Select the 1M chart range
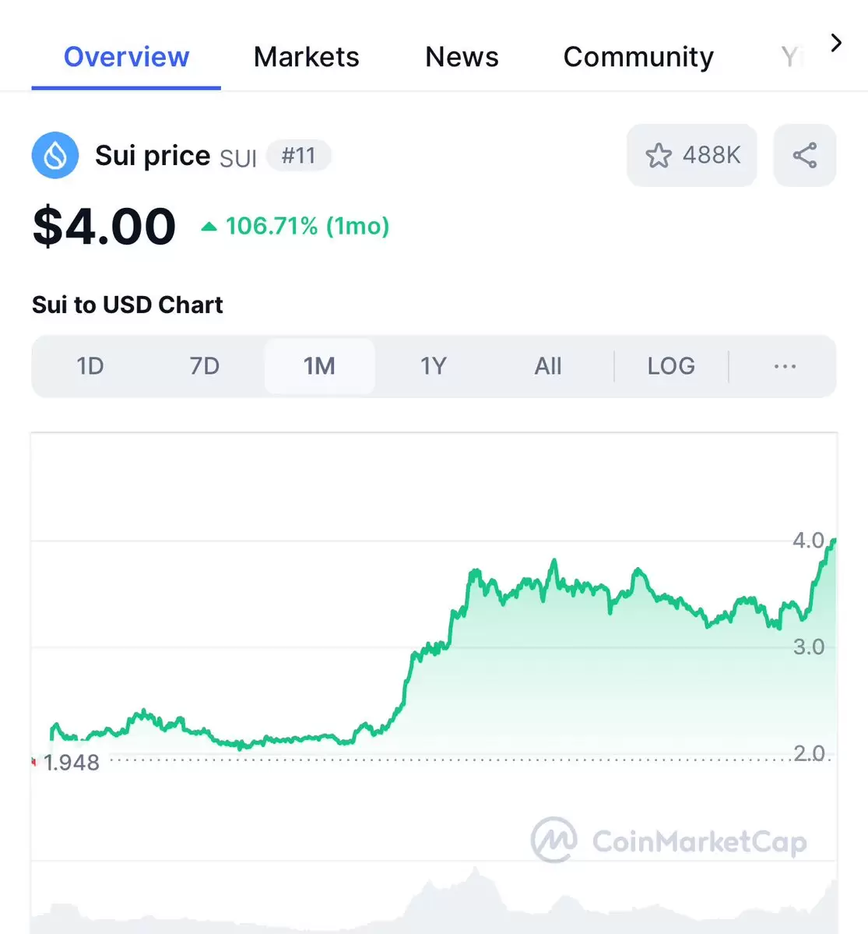This screenshot has height=934, width=868. click(320, 366)
